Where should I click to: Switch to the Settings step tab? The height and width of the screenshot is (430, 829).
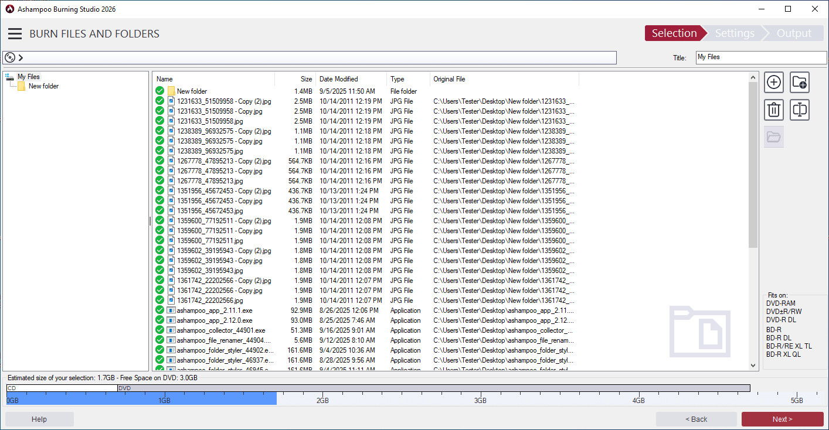click(x=735, y=33)
